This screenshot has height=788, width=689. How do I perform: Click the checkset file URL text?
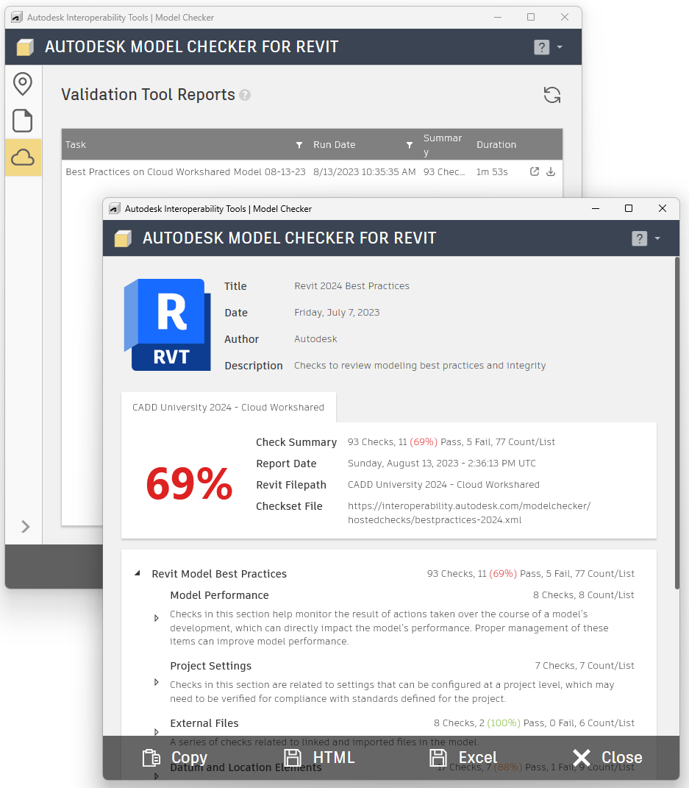pos(469,513)
